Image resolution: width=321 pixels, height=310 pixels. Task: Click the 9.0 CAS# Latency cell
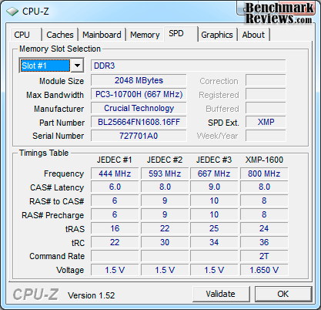(214, 187)
